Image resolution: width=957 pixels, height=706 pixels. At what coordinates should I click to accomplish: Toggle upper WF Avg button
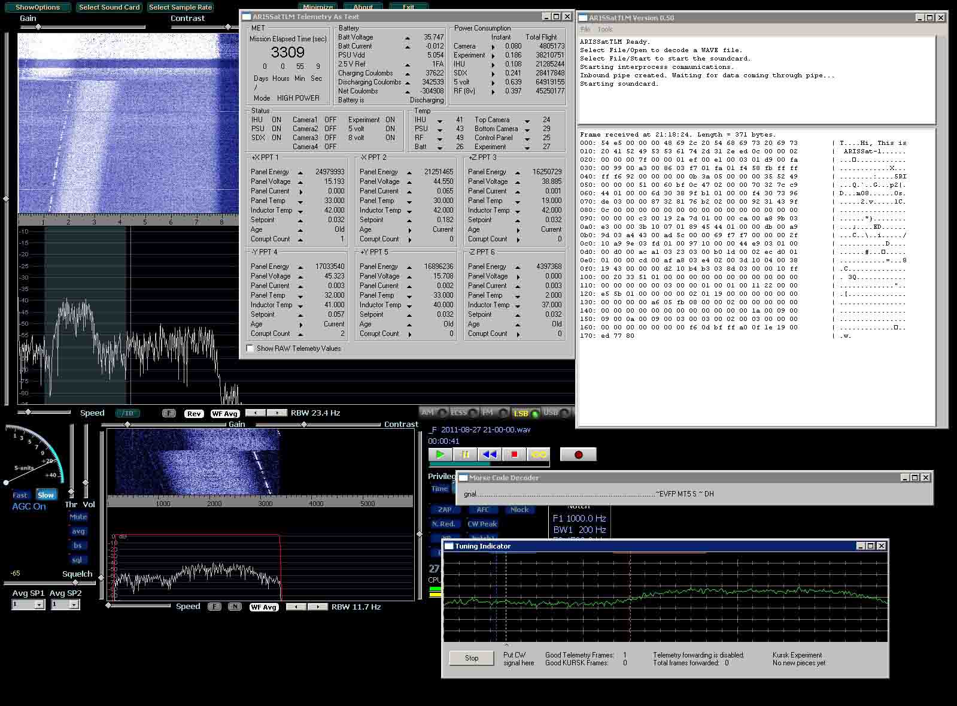point(225,414)
